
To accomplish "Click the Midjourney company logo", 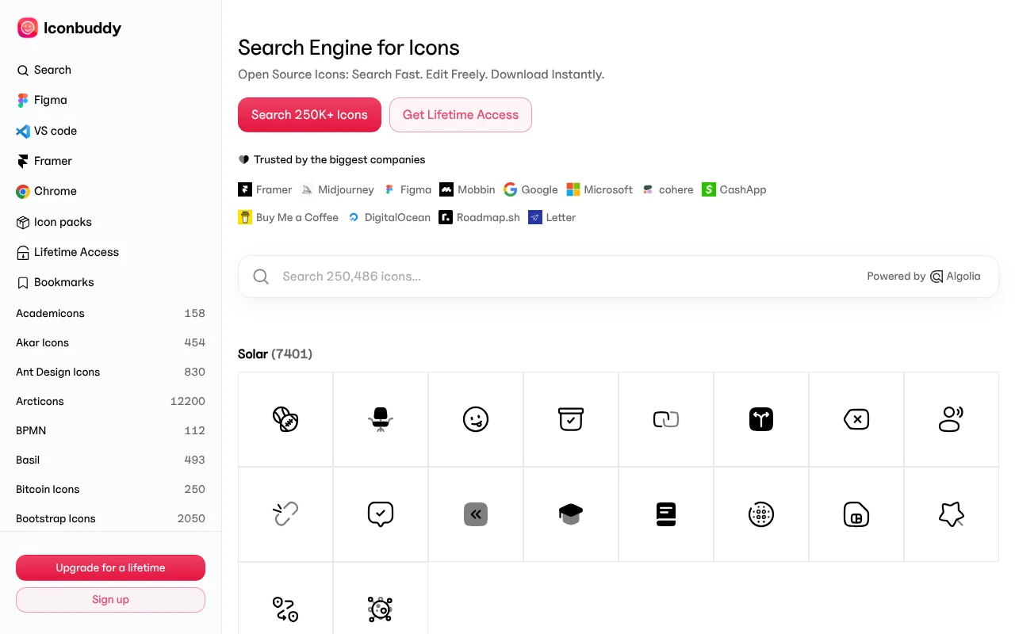I will click(337, 189).
